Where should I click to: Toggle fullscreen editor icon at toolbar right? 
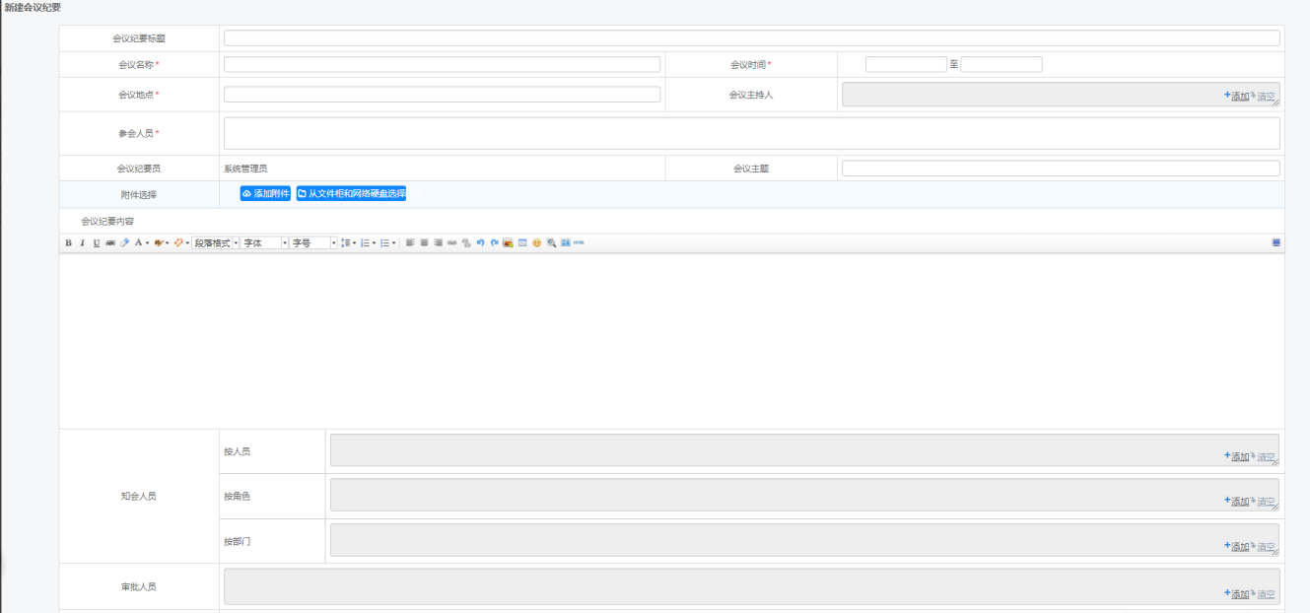(1276, 242)
